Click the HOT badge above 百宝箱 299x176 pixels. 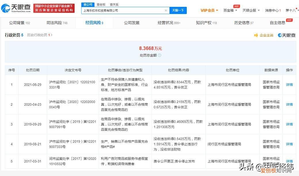click(x=237, y=6)
